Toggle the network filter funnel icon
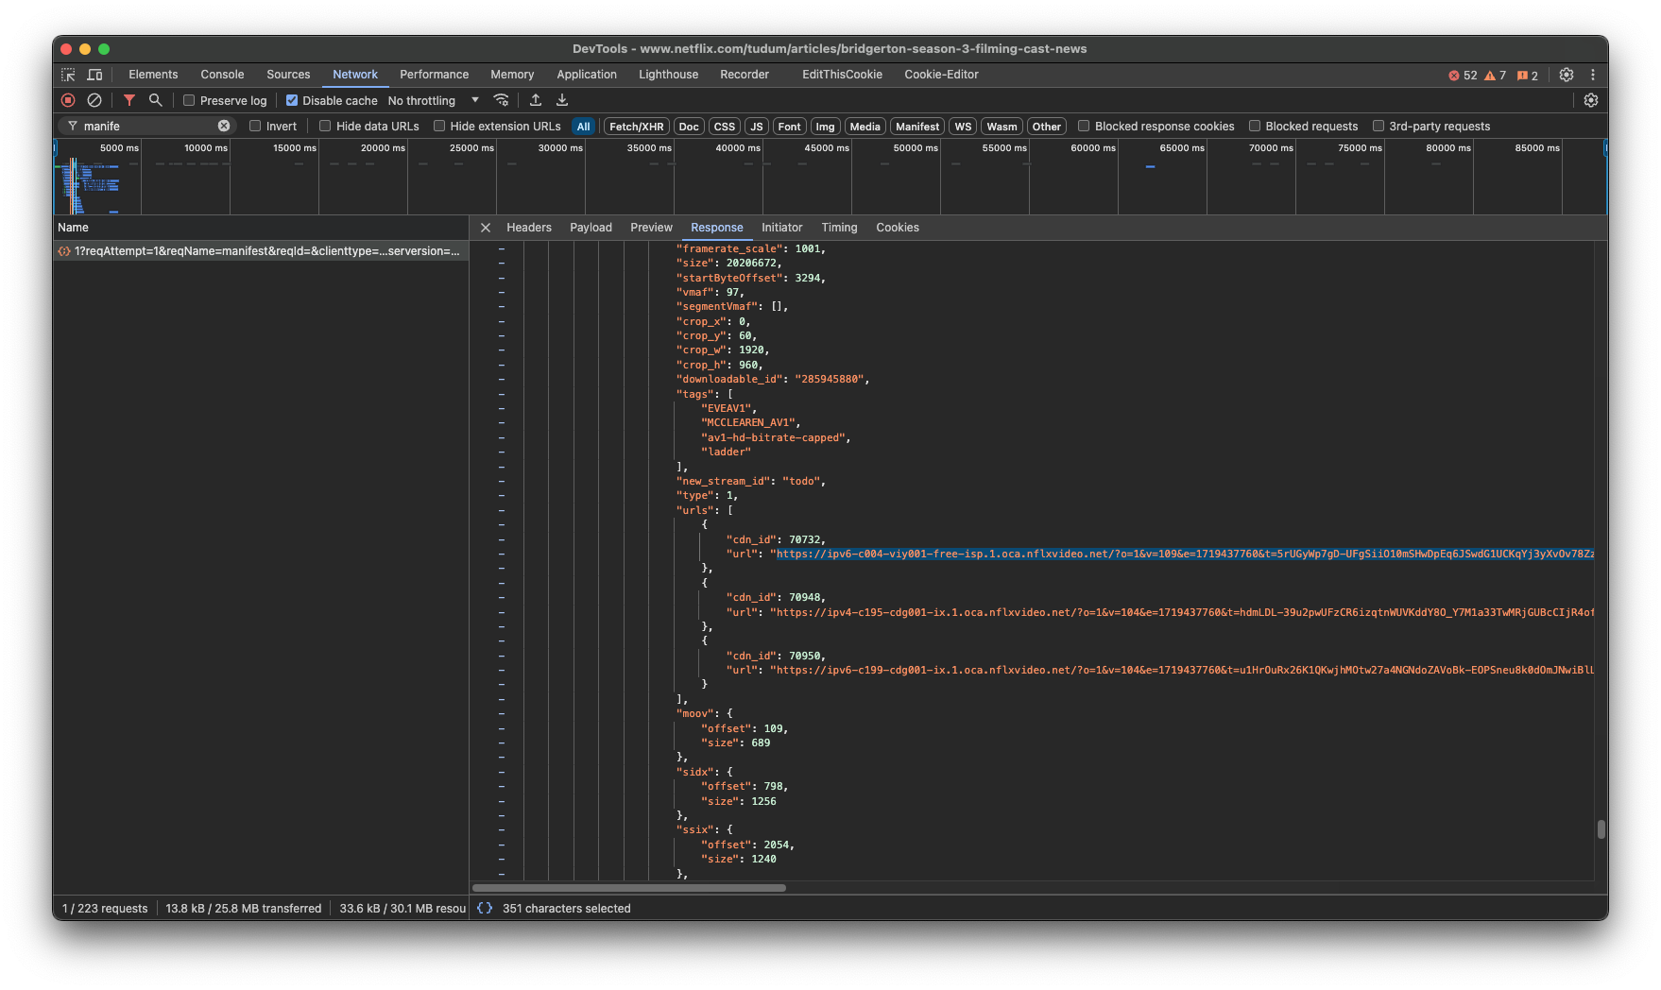 [x=129, y=100]
